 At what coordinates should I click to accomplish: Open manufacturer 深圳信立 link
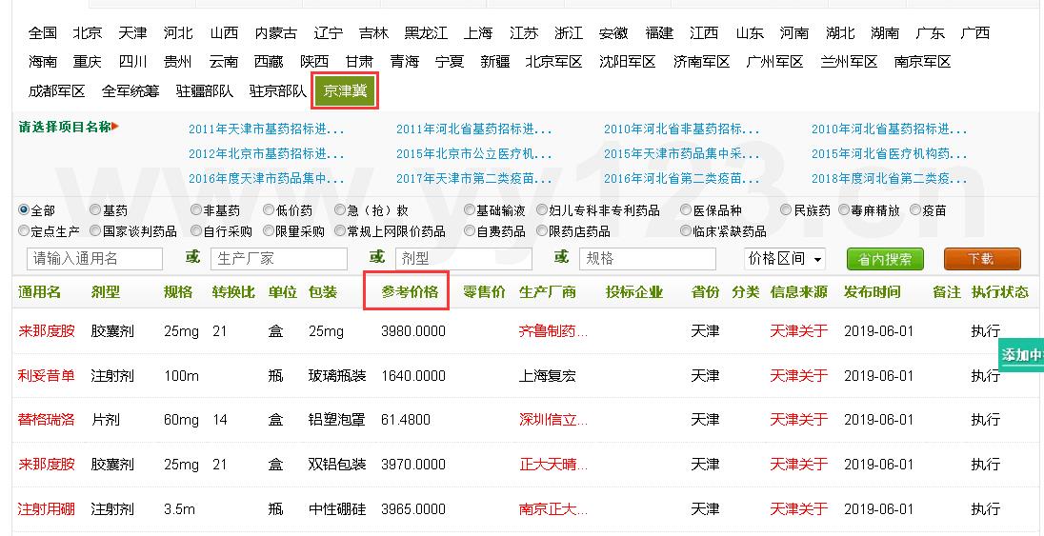coord(553,420)
